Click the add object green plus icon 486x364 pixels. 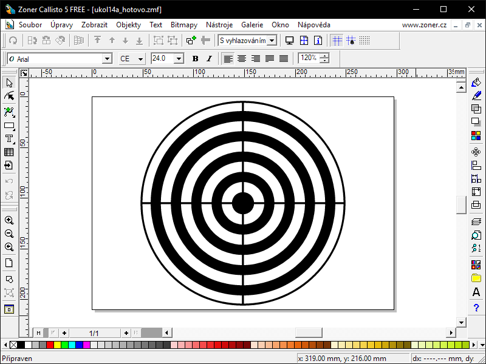point(191,40)
